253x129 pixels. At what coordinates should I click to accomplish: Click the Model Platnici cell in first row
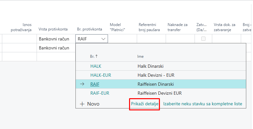[x=122, y=39]
